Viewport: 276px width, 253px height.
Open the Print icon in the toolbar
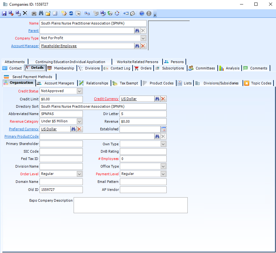34,13
